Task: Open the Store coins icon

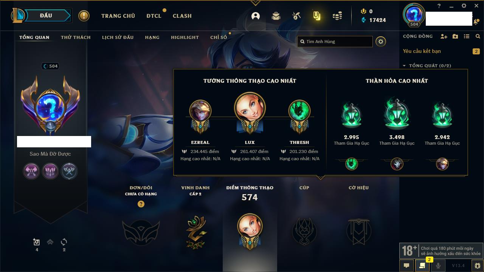Action: pos(337,16)
